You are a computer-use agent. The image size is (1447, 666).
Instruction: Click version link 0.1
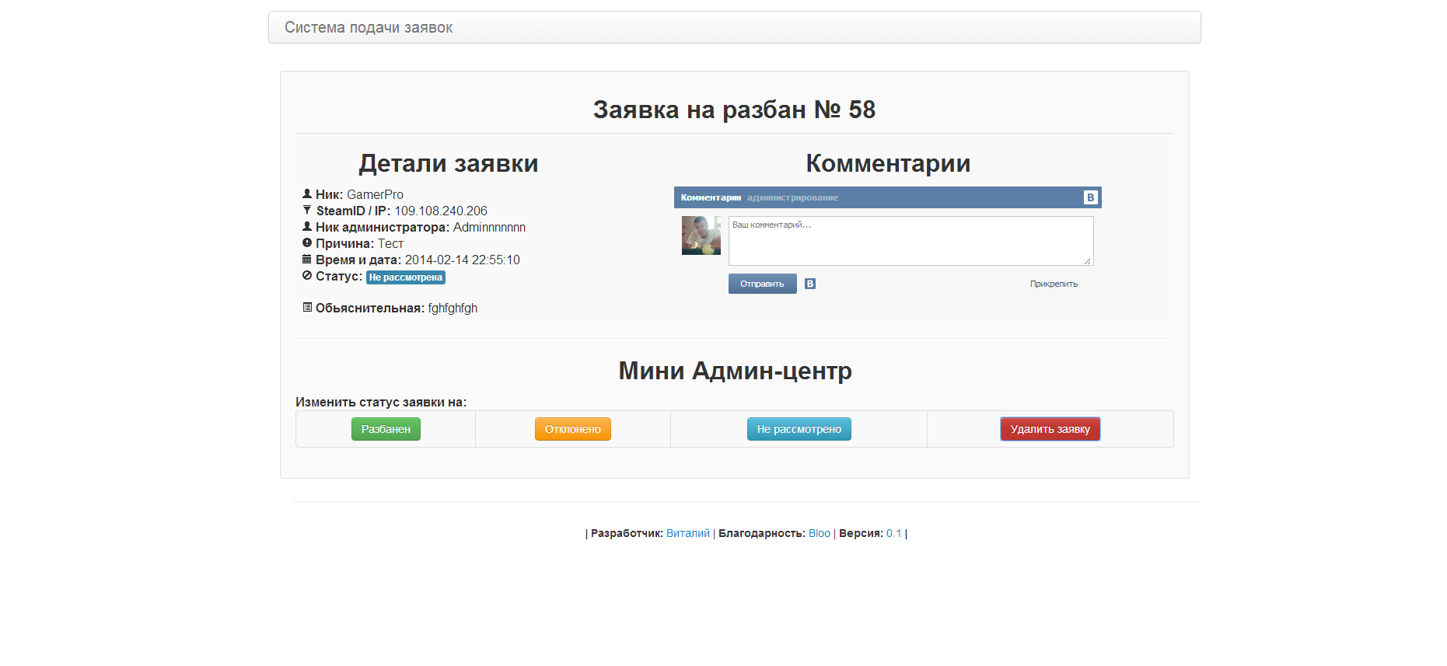(x=894, y=533)
